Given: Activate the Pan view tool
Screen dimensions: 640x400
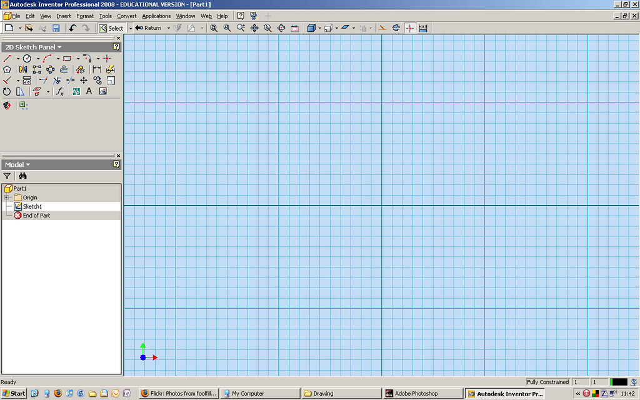Looking at the screenshot, I should pyautogui.click(x=254, y=28).
